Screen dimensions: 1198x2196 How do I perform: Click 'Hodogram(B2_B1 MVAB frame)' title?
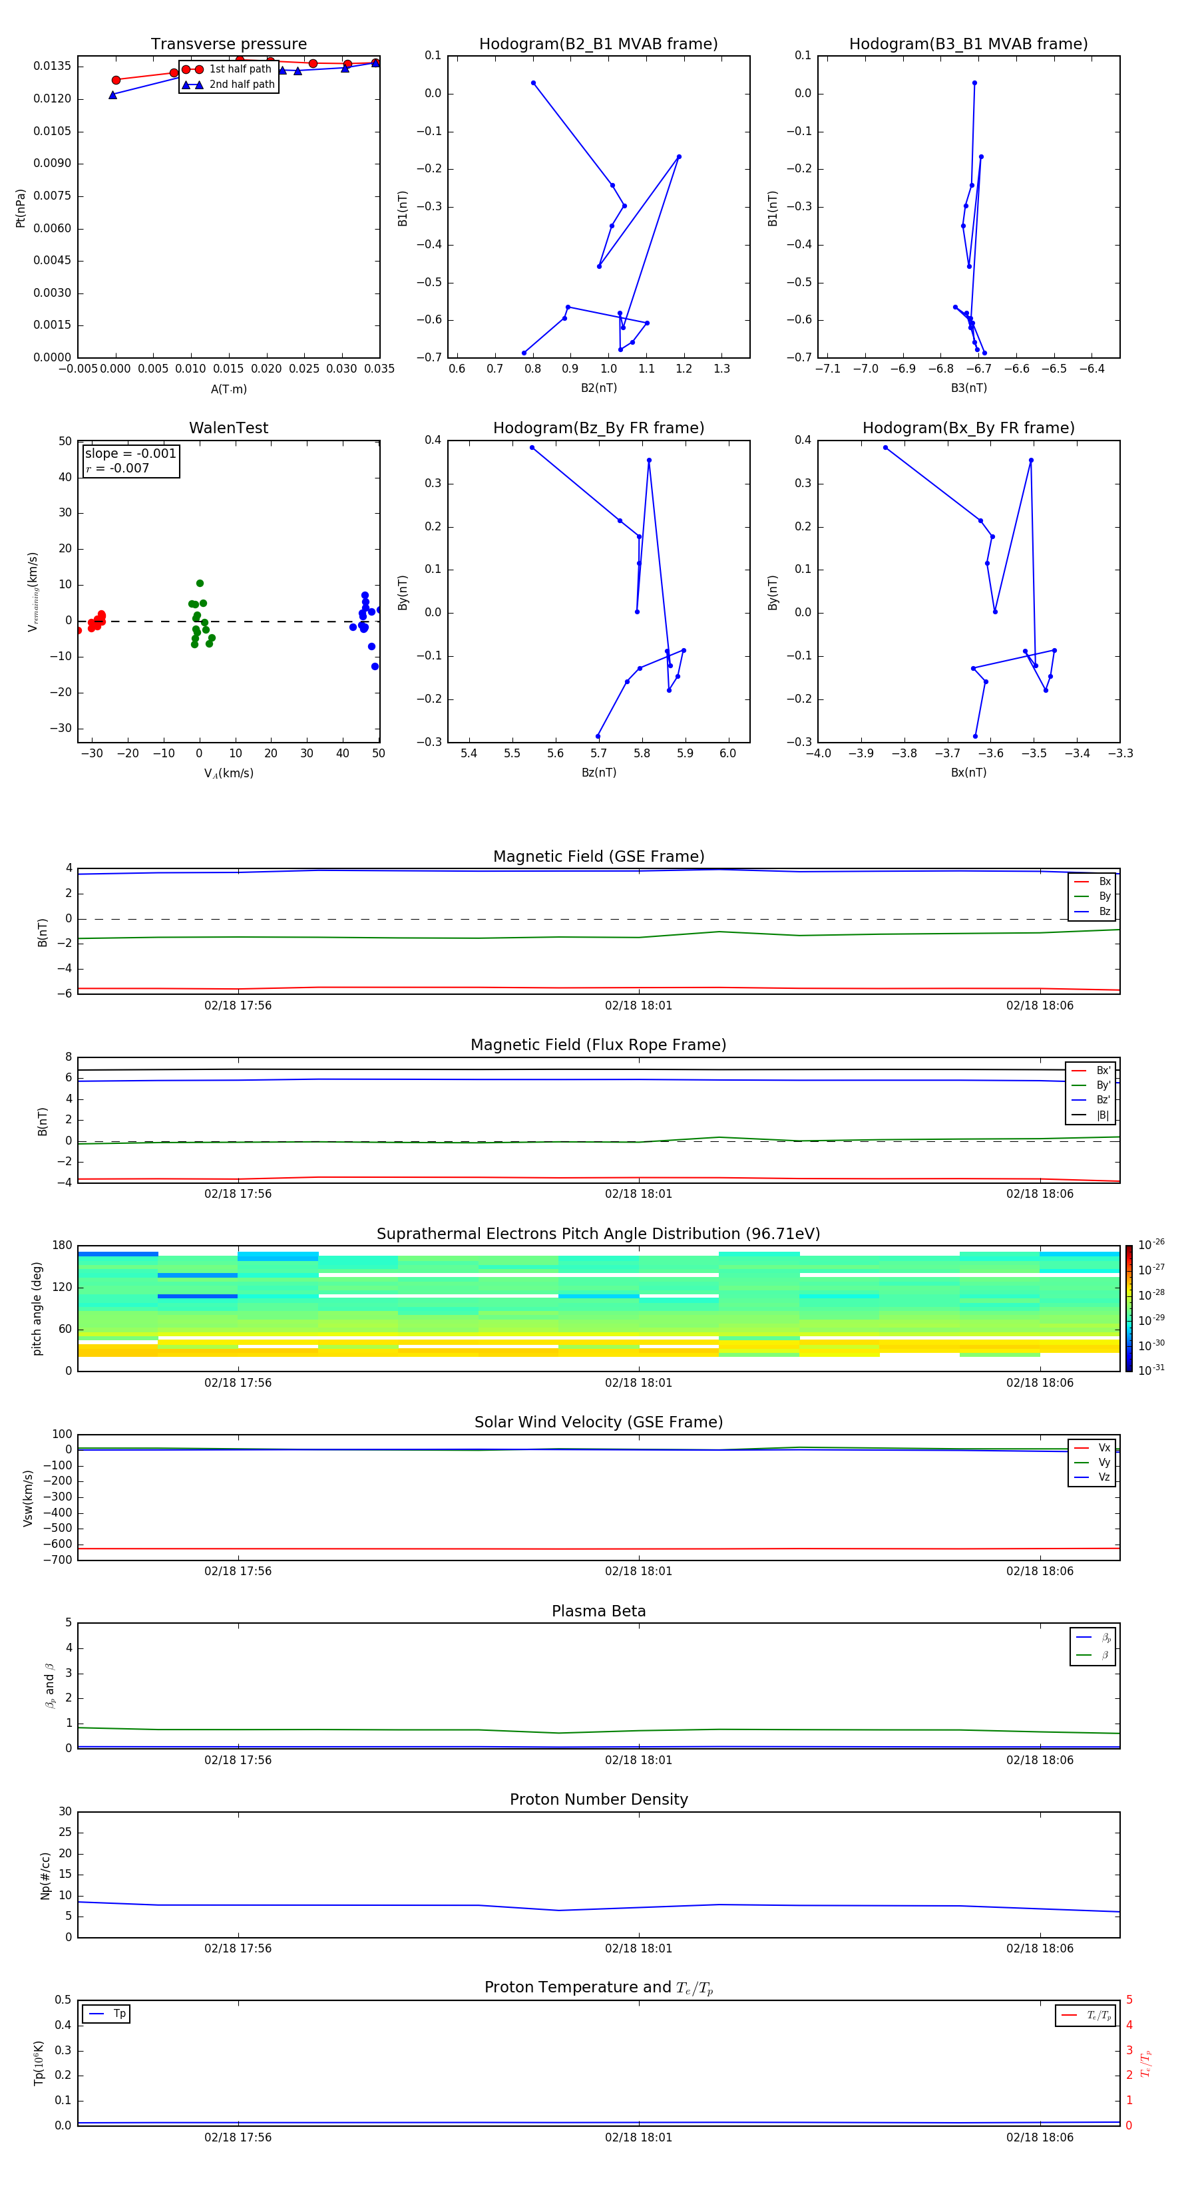[598, 45]
